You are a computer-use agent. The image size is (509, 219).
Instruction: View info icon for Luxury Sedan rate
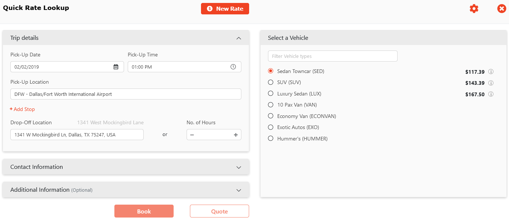(x=491, y=94)
